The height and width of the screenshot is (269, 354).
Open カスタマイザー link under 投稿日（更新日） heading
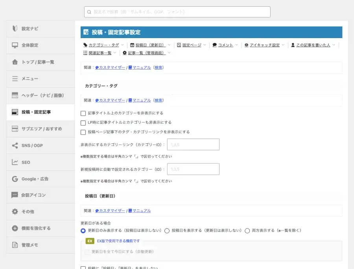(x=110, y=210)
